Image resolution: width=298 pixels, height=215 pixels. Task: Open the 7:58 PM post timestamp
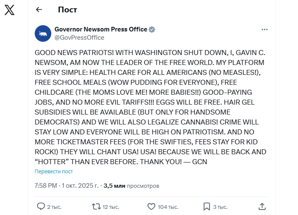(46, 186)
